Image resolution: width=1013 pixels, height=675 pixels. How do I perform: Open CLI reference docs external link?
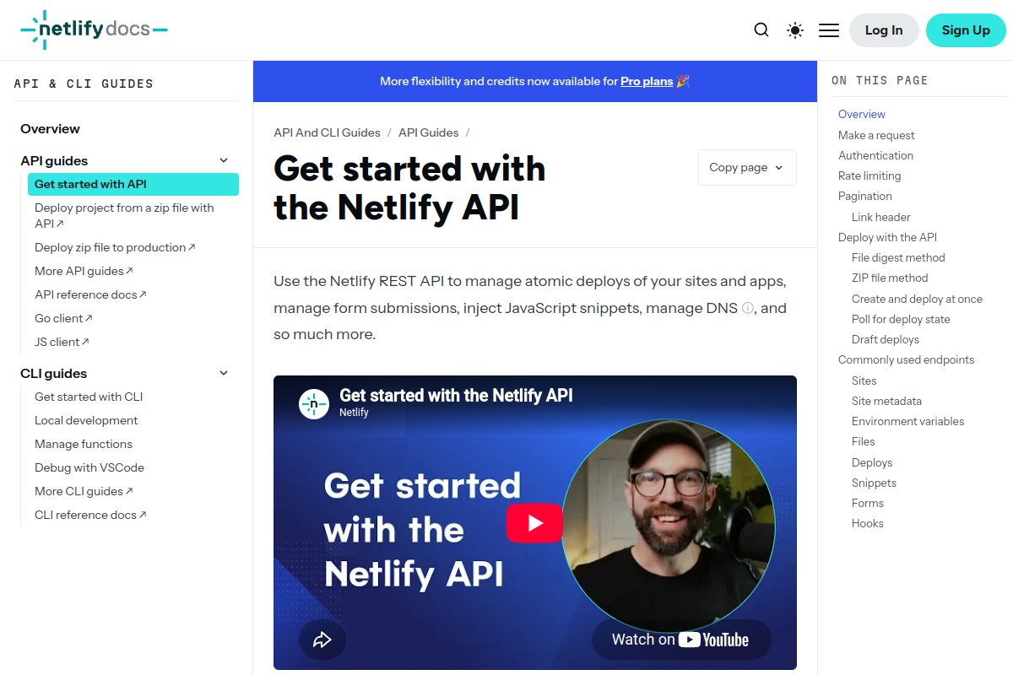(x=90, y=515)
